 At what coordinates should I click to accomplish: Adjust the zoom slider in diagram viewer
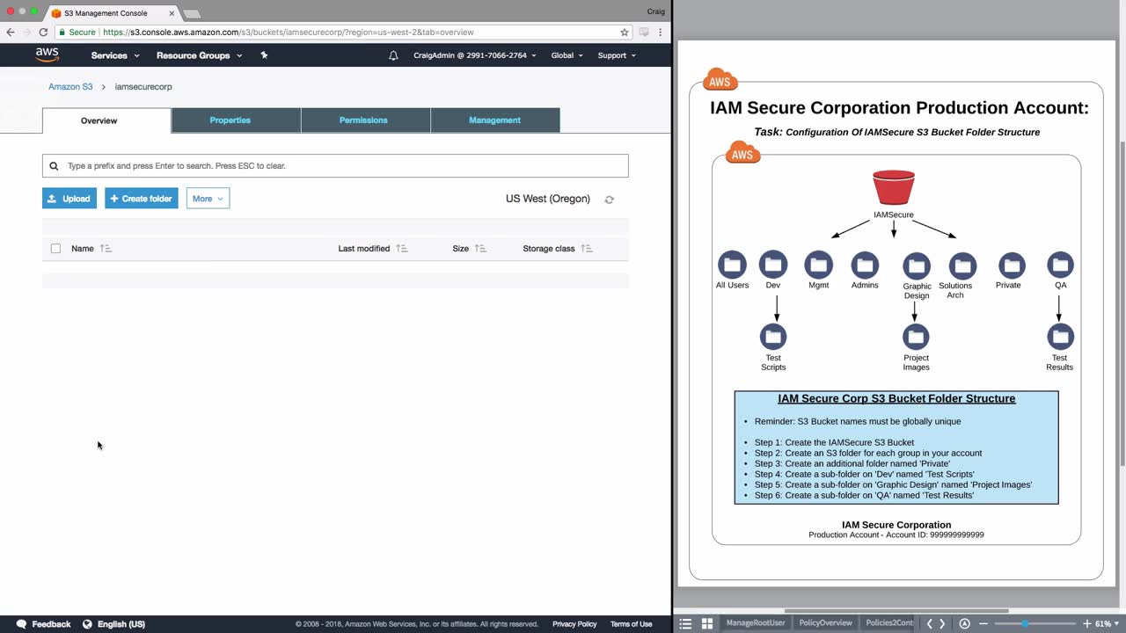coord(1024,623)
